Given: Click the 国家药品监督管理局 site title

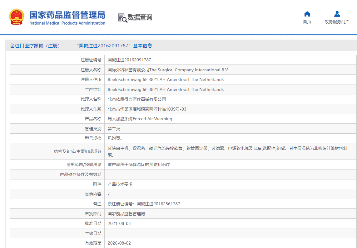Looking at the screenshot, I should pos(67,15).
